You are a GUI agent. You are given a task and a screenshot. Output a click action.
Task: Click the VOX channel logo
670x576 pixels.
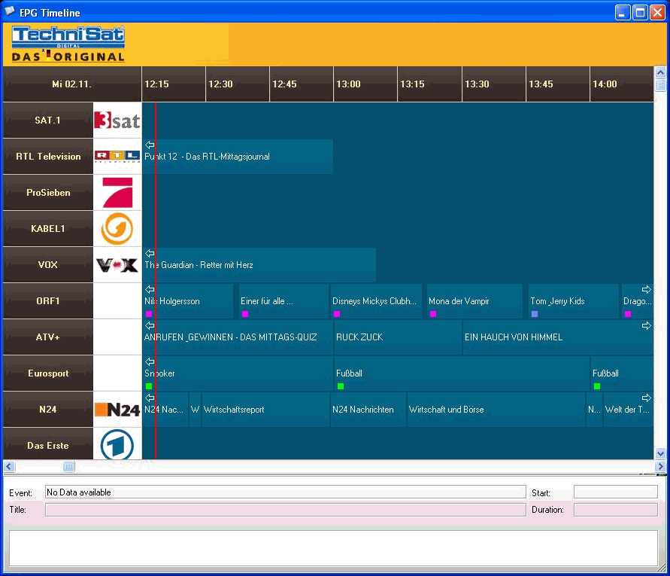coord(117,265)
